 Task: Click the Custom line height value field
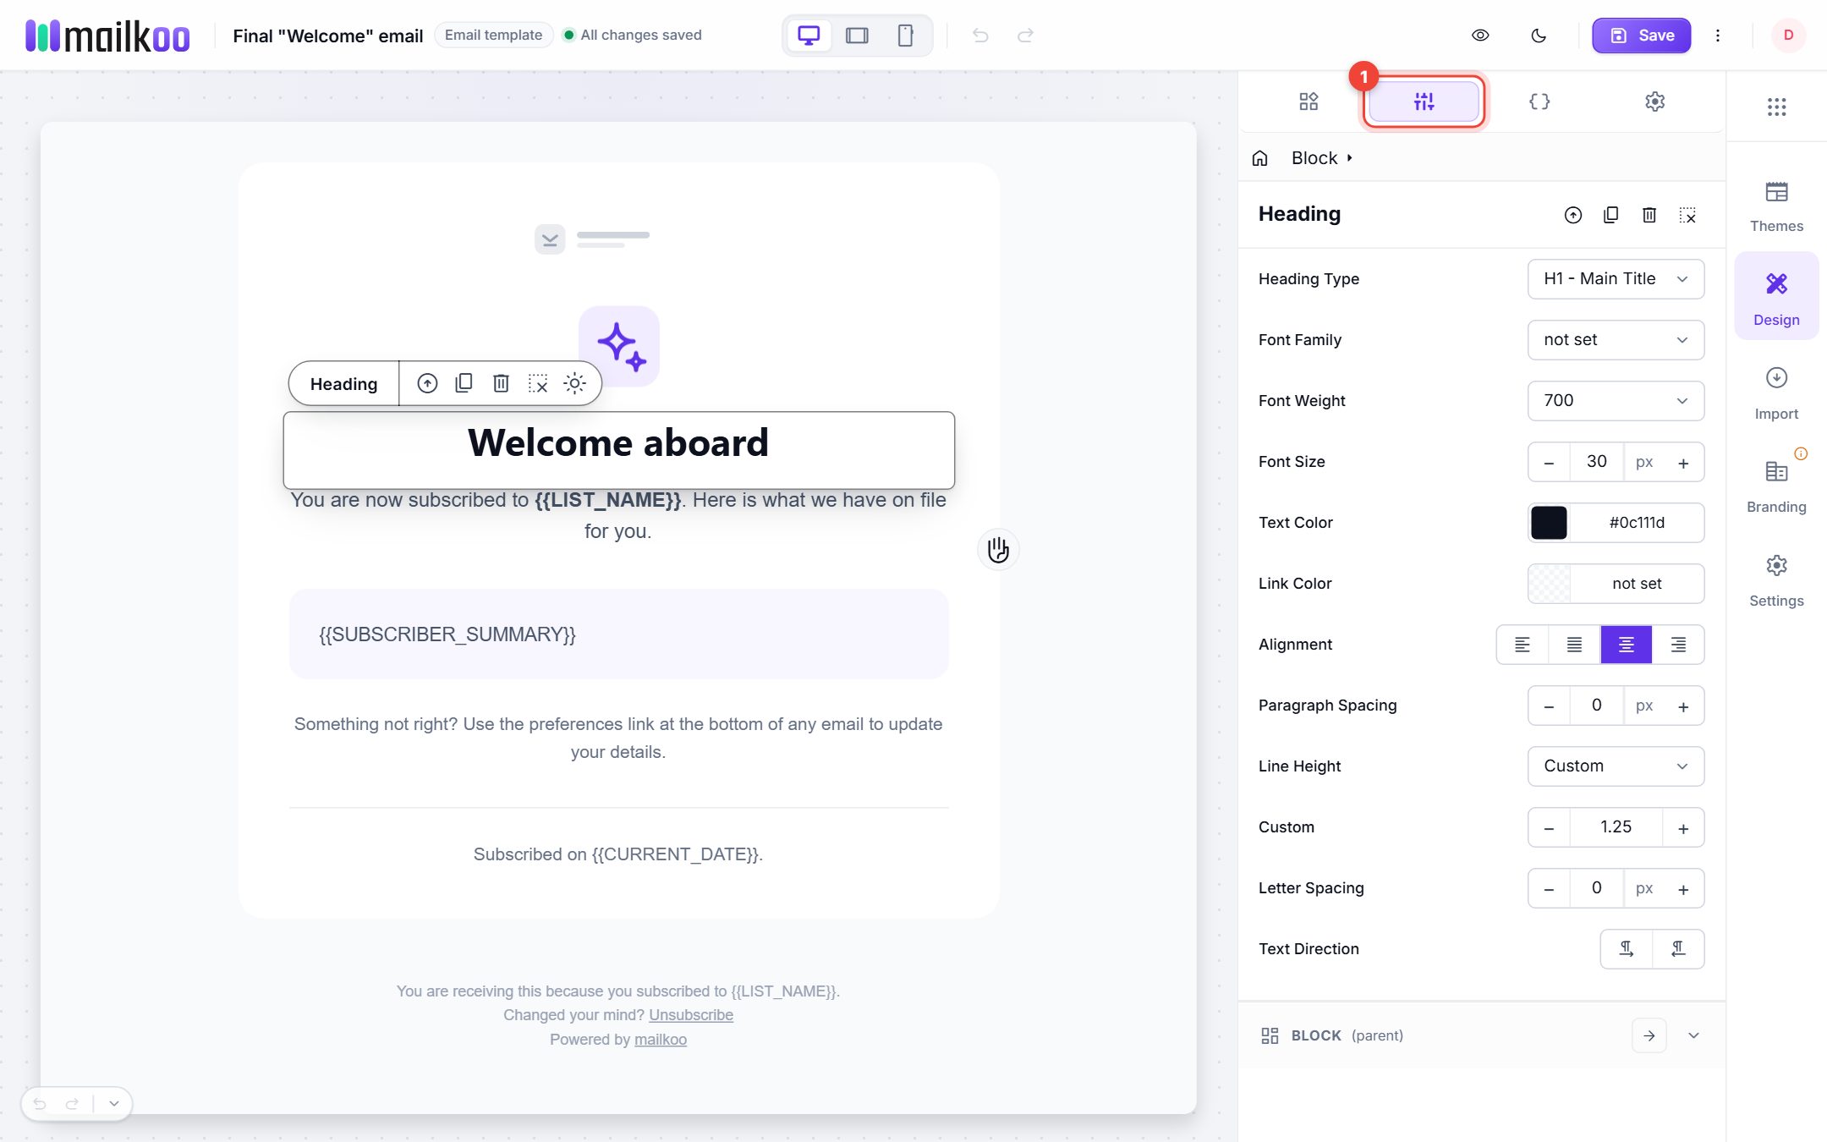tap(1616, 827)
